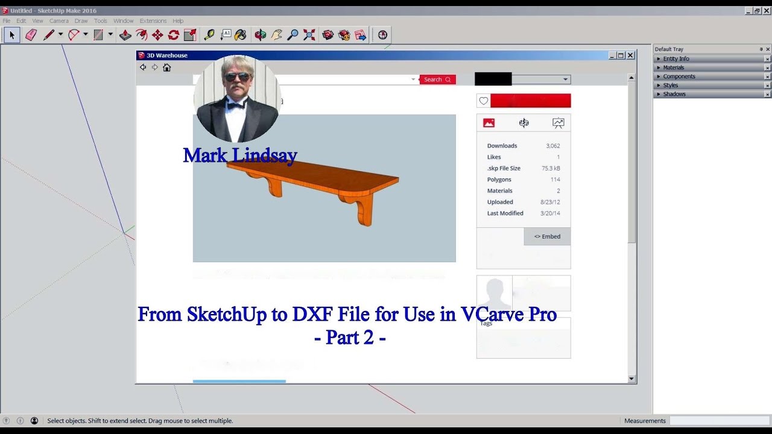Select the Zoom magnifier tool
The height and width of the screenshot is (434, 772).
pos(293,35)
